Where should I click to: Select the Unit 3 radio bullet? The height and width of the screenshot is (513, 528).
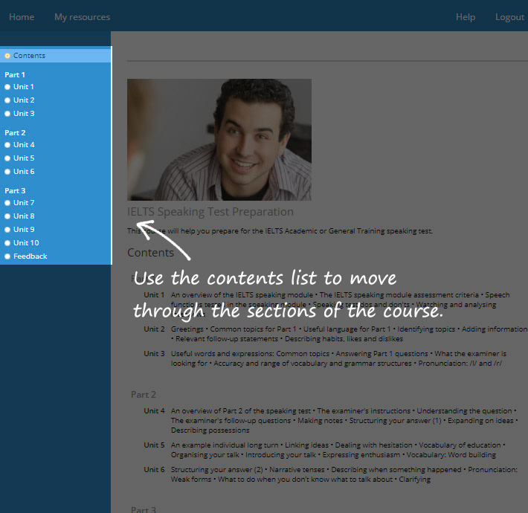coord(7,114)
